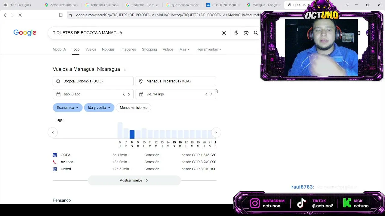
Task: Click the calendar icon in the sáb, 8 ago field
Action: tap(58, 94)
